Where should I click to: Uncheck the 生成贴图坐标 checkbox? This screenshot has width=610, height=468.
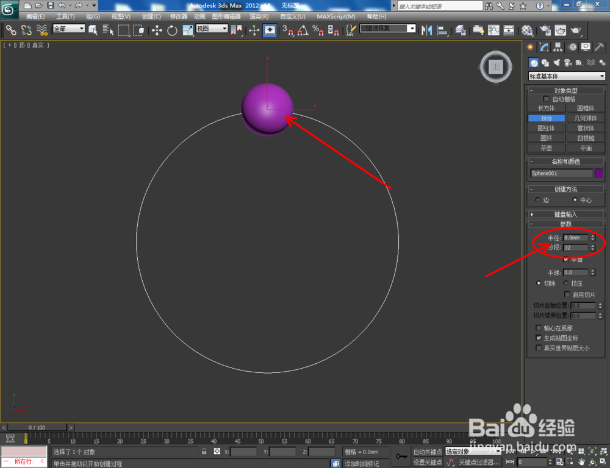(x=539, y=338)
